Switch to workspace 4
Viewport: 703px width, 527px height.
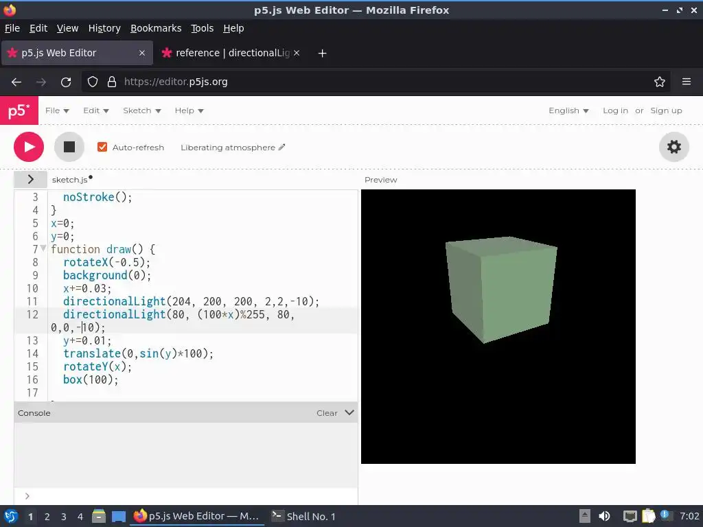tap(80, 517)
